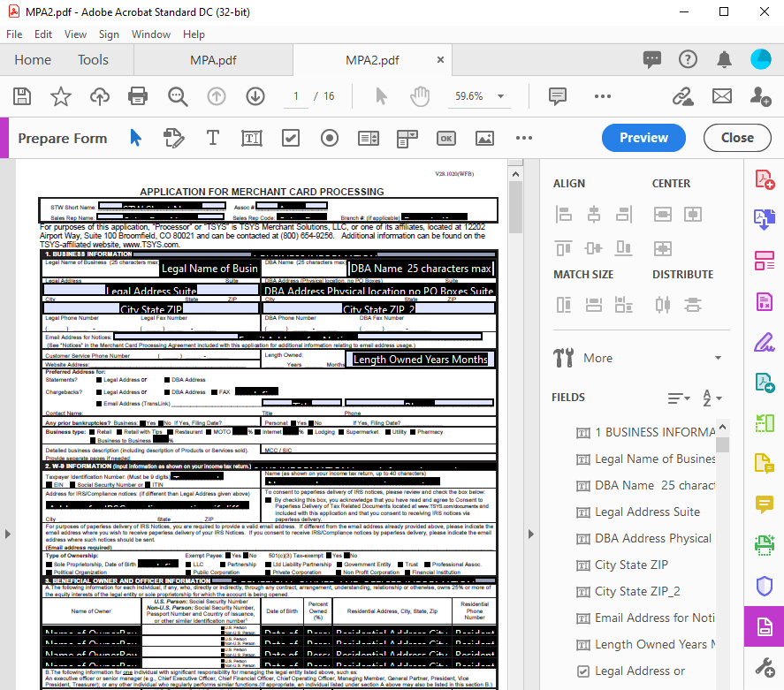Click the Preview button
The height and width of the screenshot is (690, 784).
[643, 138]
